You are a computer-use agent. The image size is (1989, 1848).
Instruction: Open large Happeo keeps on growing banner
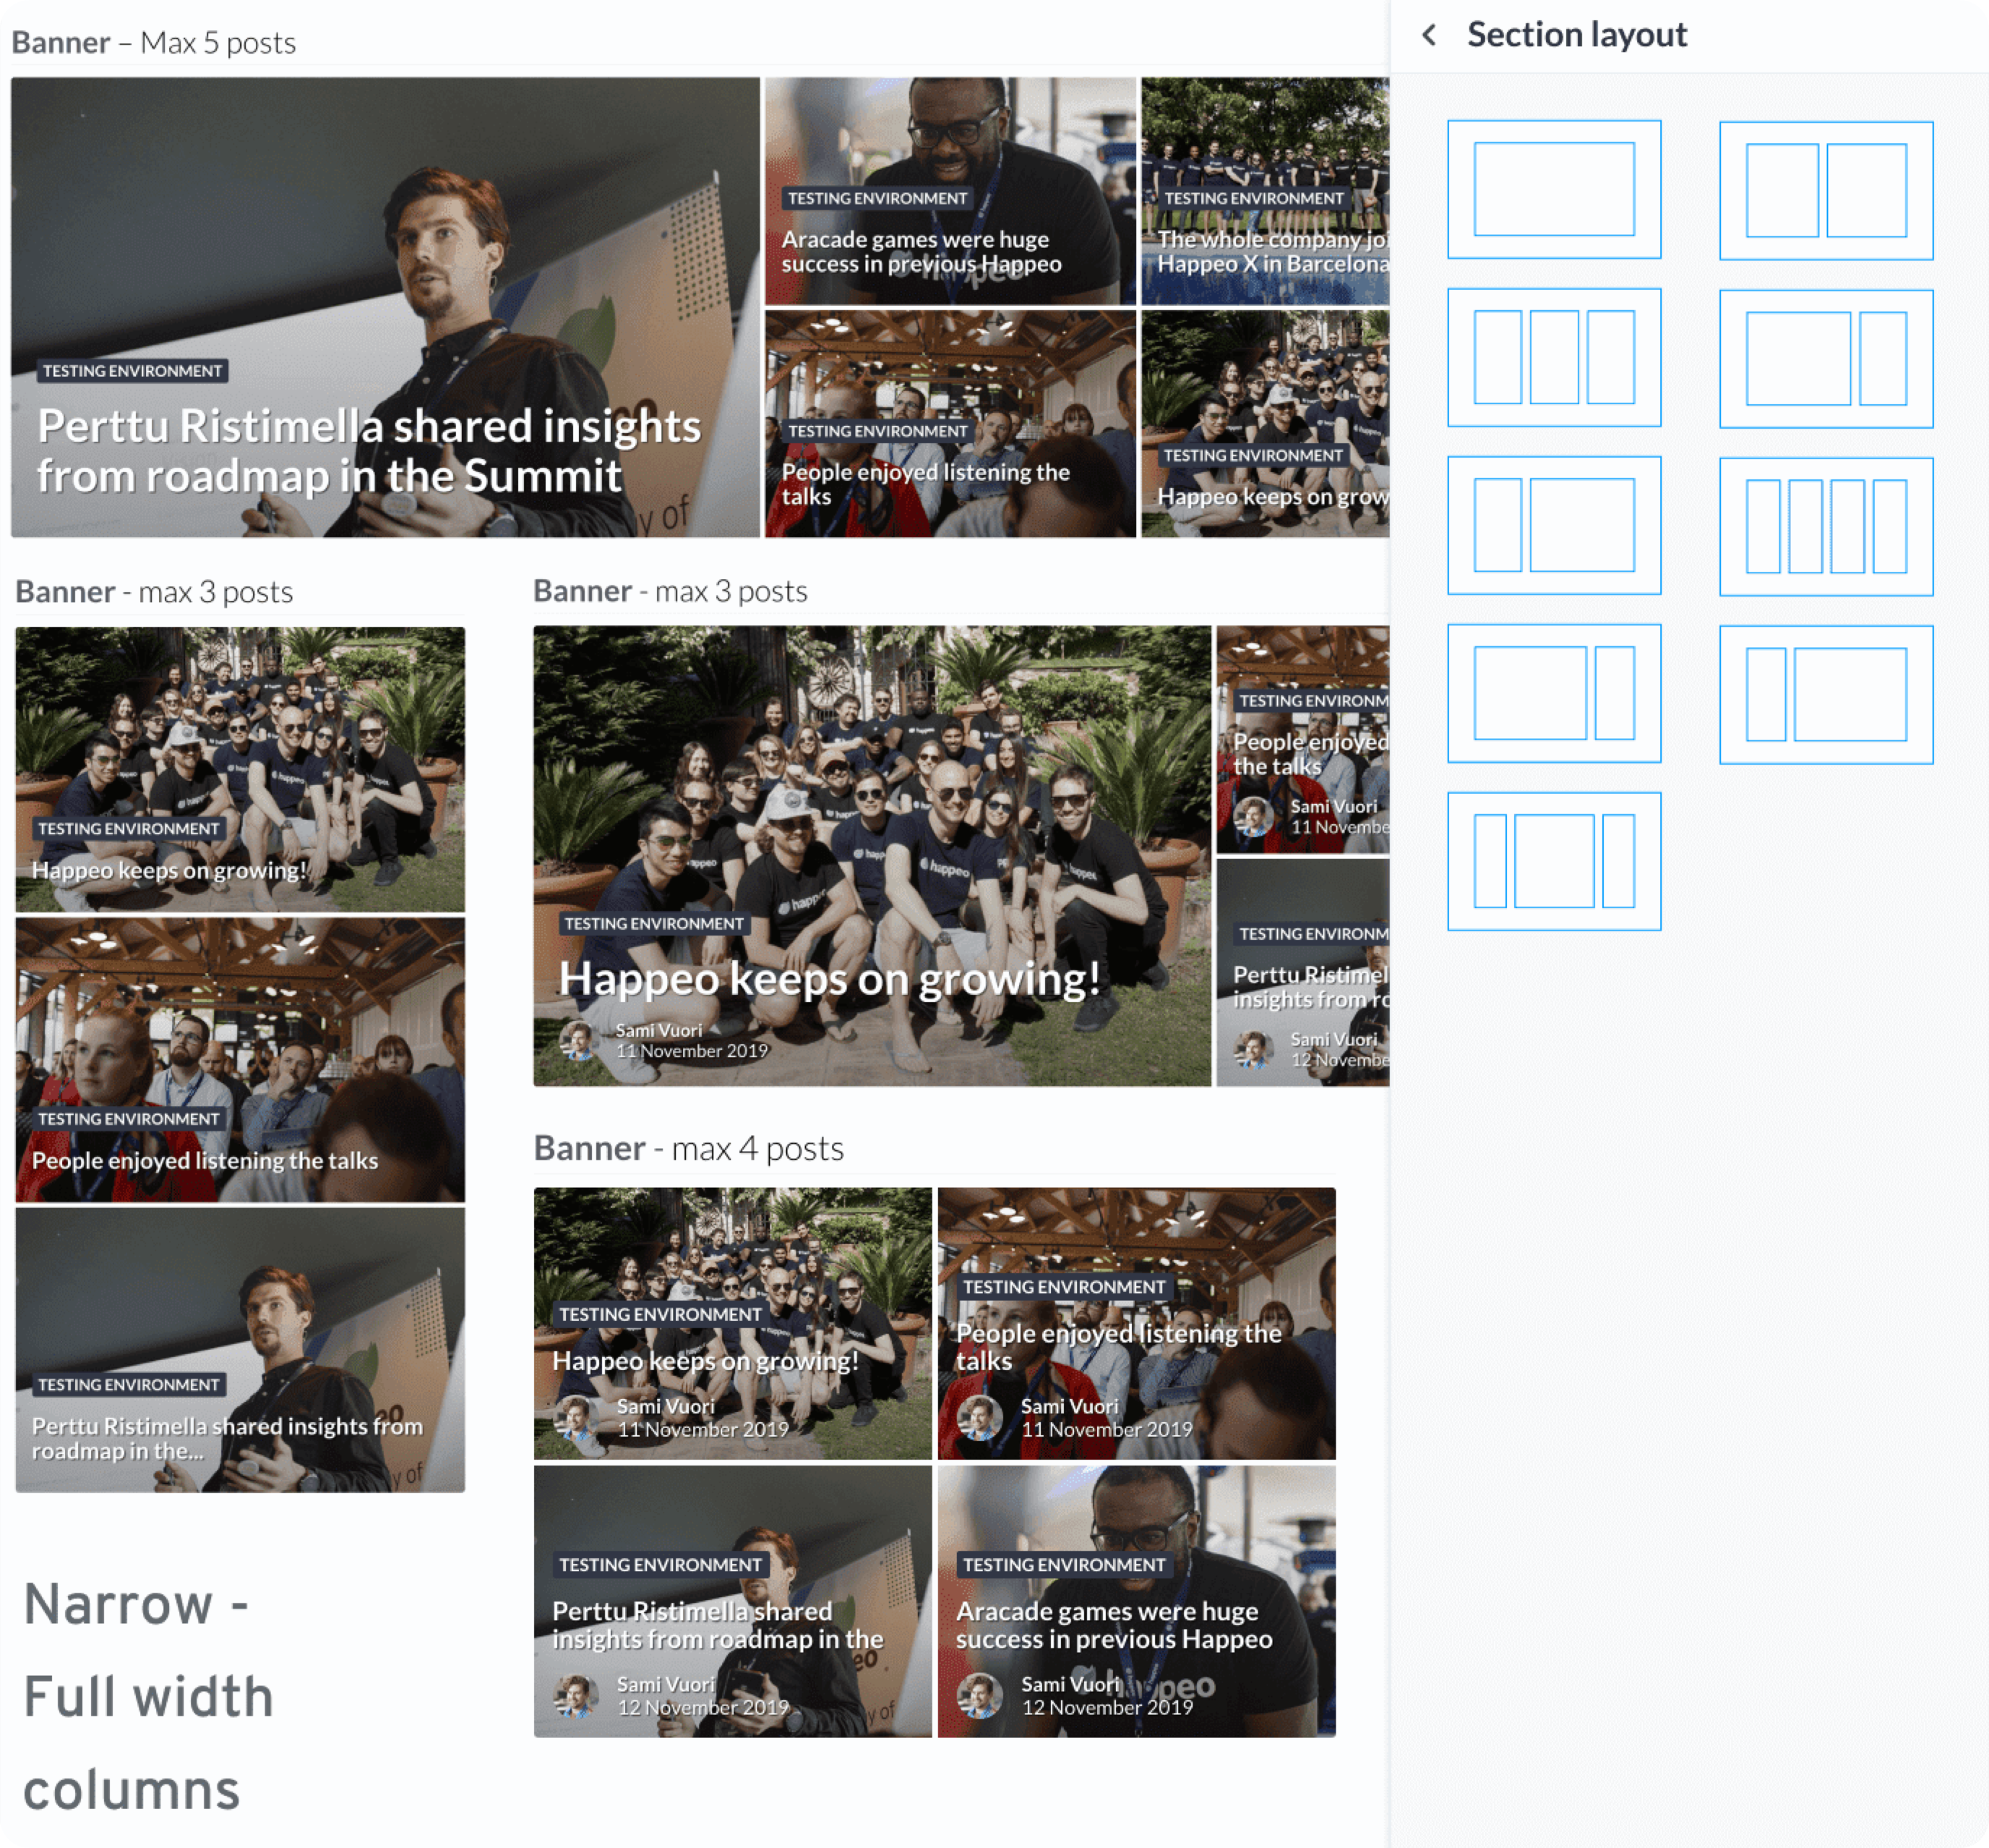872,856
